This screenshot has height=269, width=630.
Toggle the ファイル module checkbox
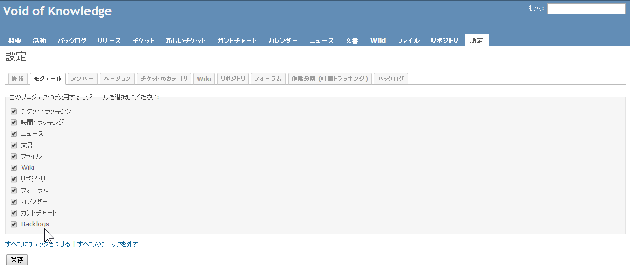pyautogui.click(x=14, y=156)
